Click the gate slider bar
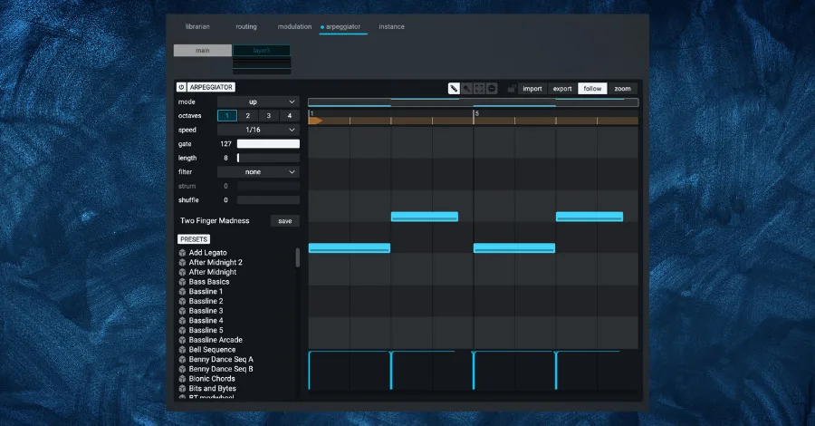This screenshot has width=815, height=426. (268, 143)
